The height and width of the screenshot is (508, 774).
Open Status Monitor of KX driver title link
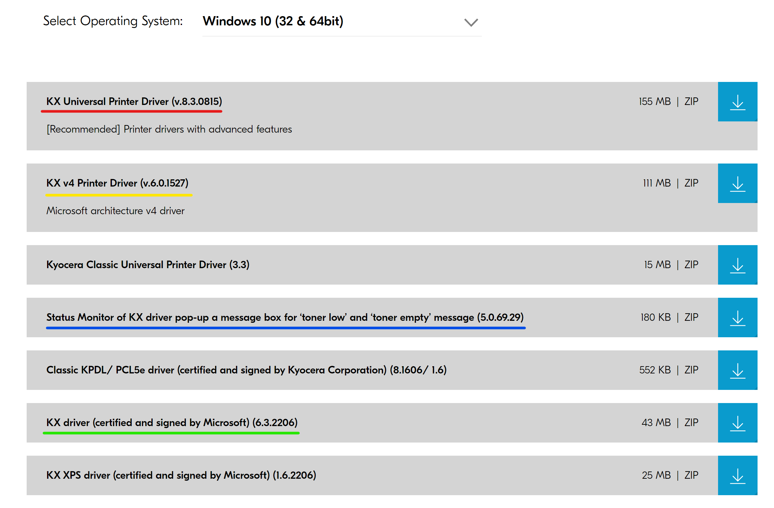tap(285, 317)
